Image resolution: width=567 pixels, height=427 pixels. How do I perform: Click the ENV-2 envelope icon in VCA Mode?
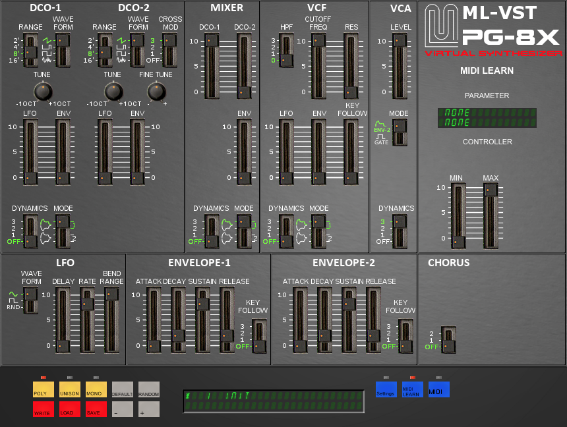coord(382,125)
